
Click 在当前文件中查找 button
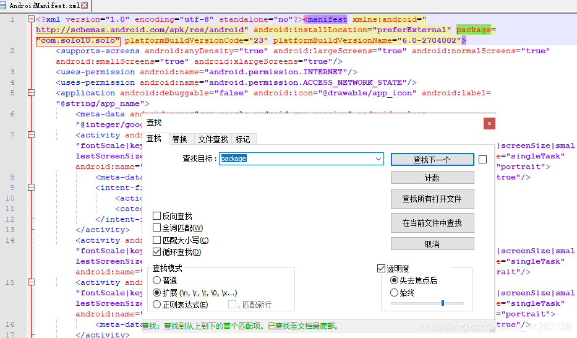(x=432, y=223)
